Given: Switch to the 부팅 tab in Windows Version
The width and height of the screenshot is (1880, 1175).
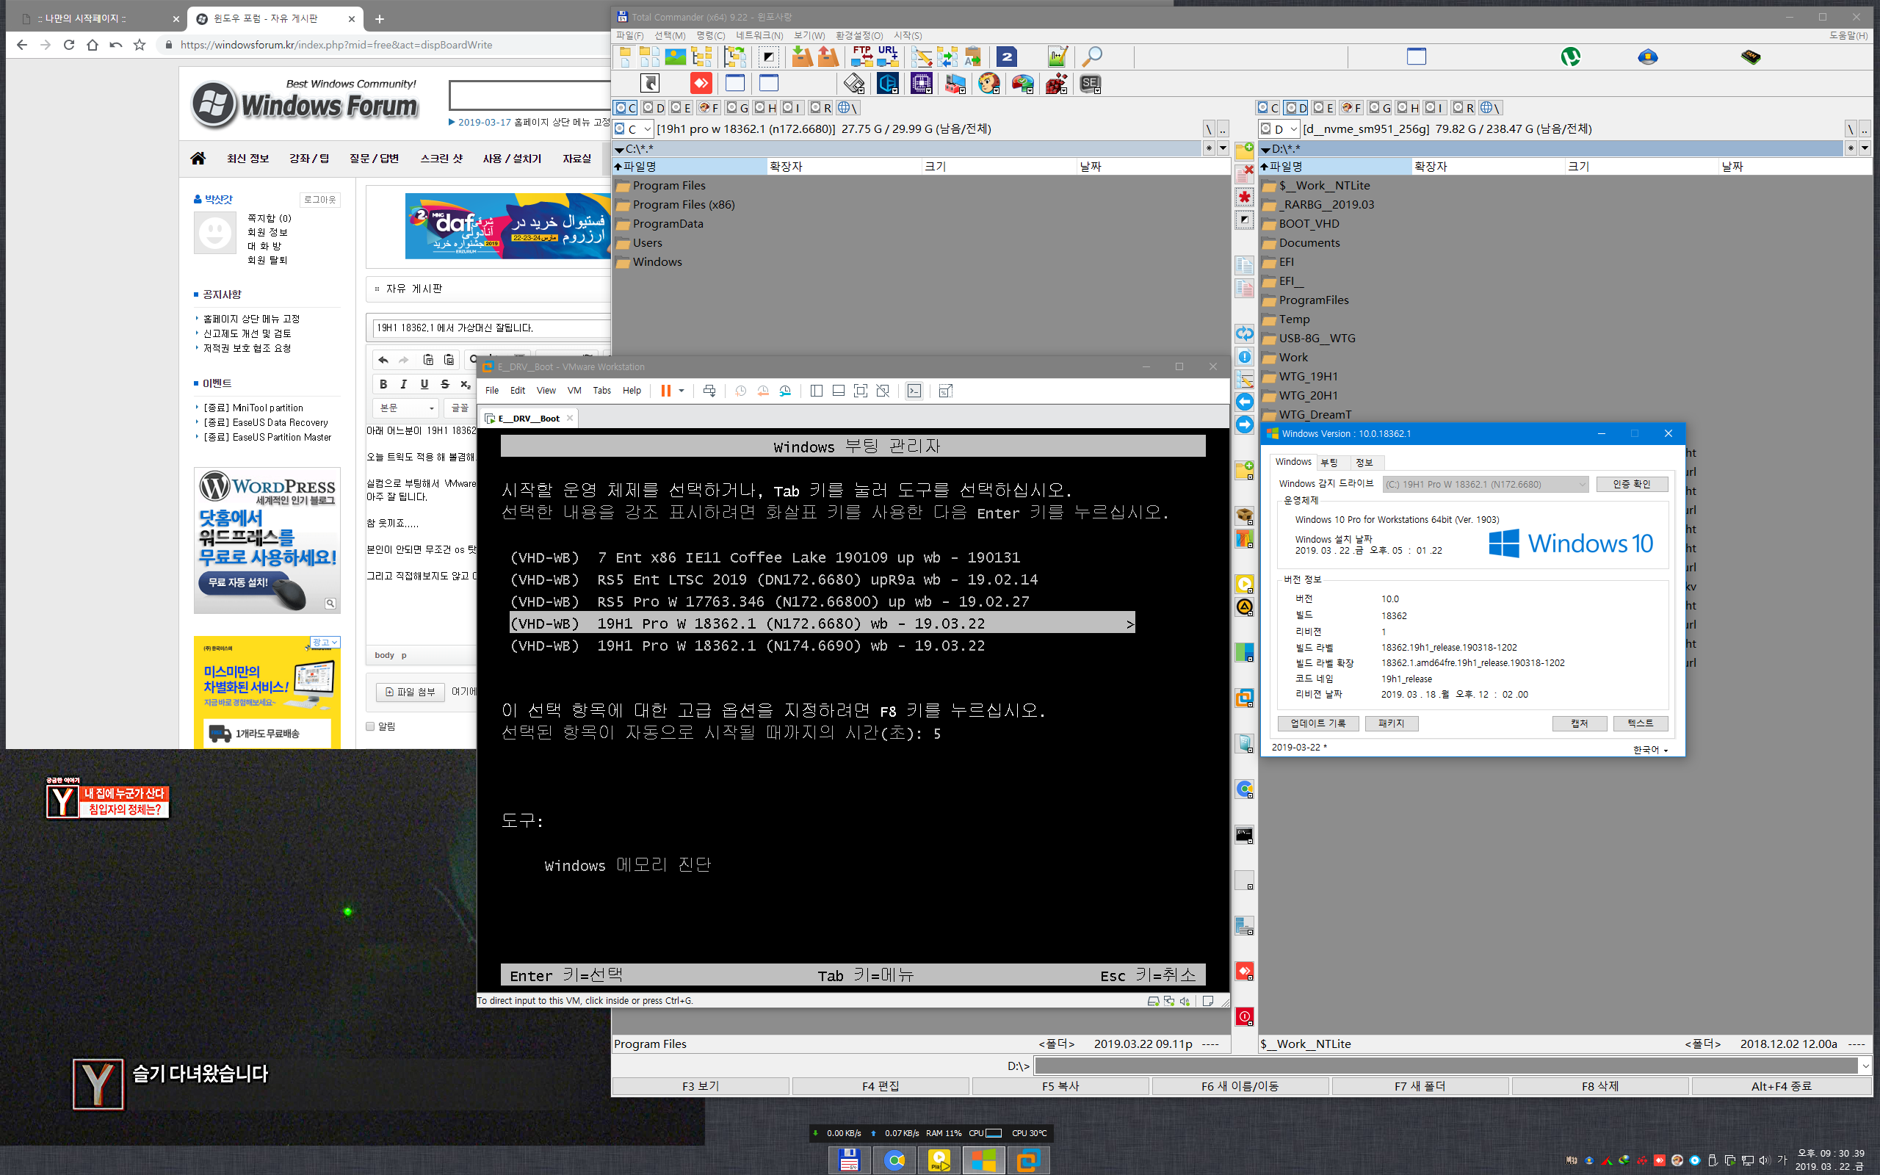Looking at the screenshot, I should [x=1329, y=463].
